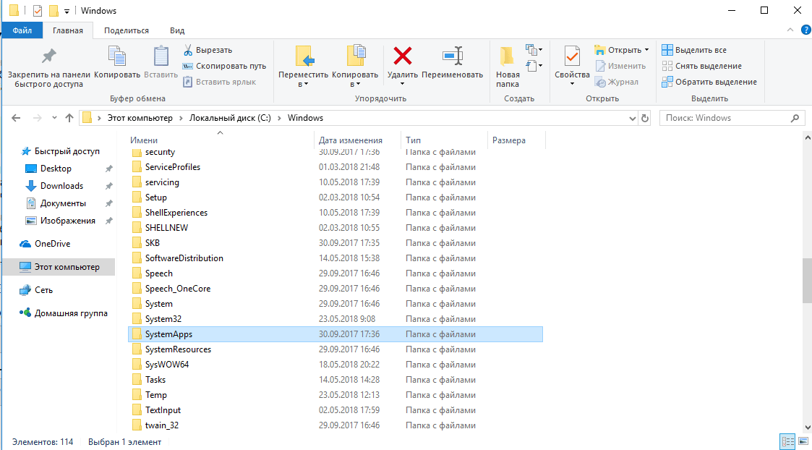Screen dimensions: 812x450
Task: Open quick access toolbar customize dropdown
Action: coord(67,11)
